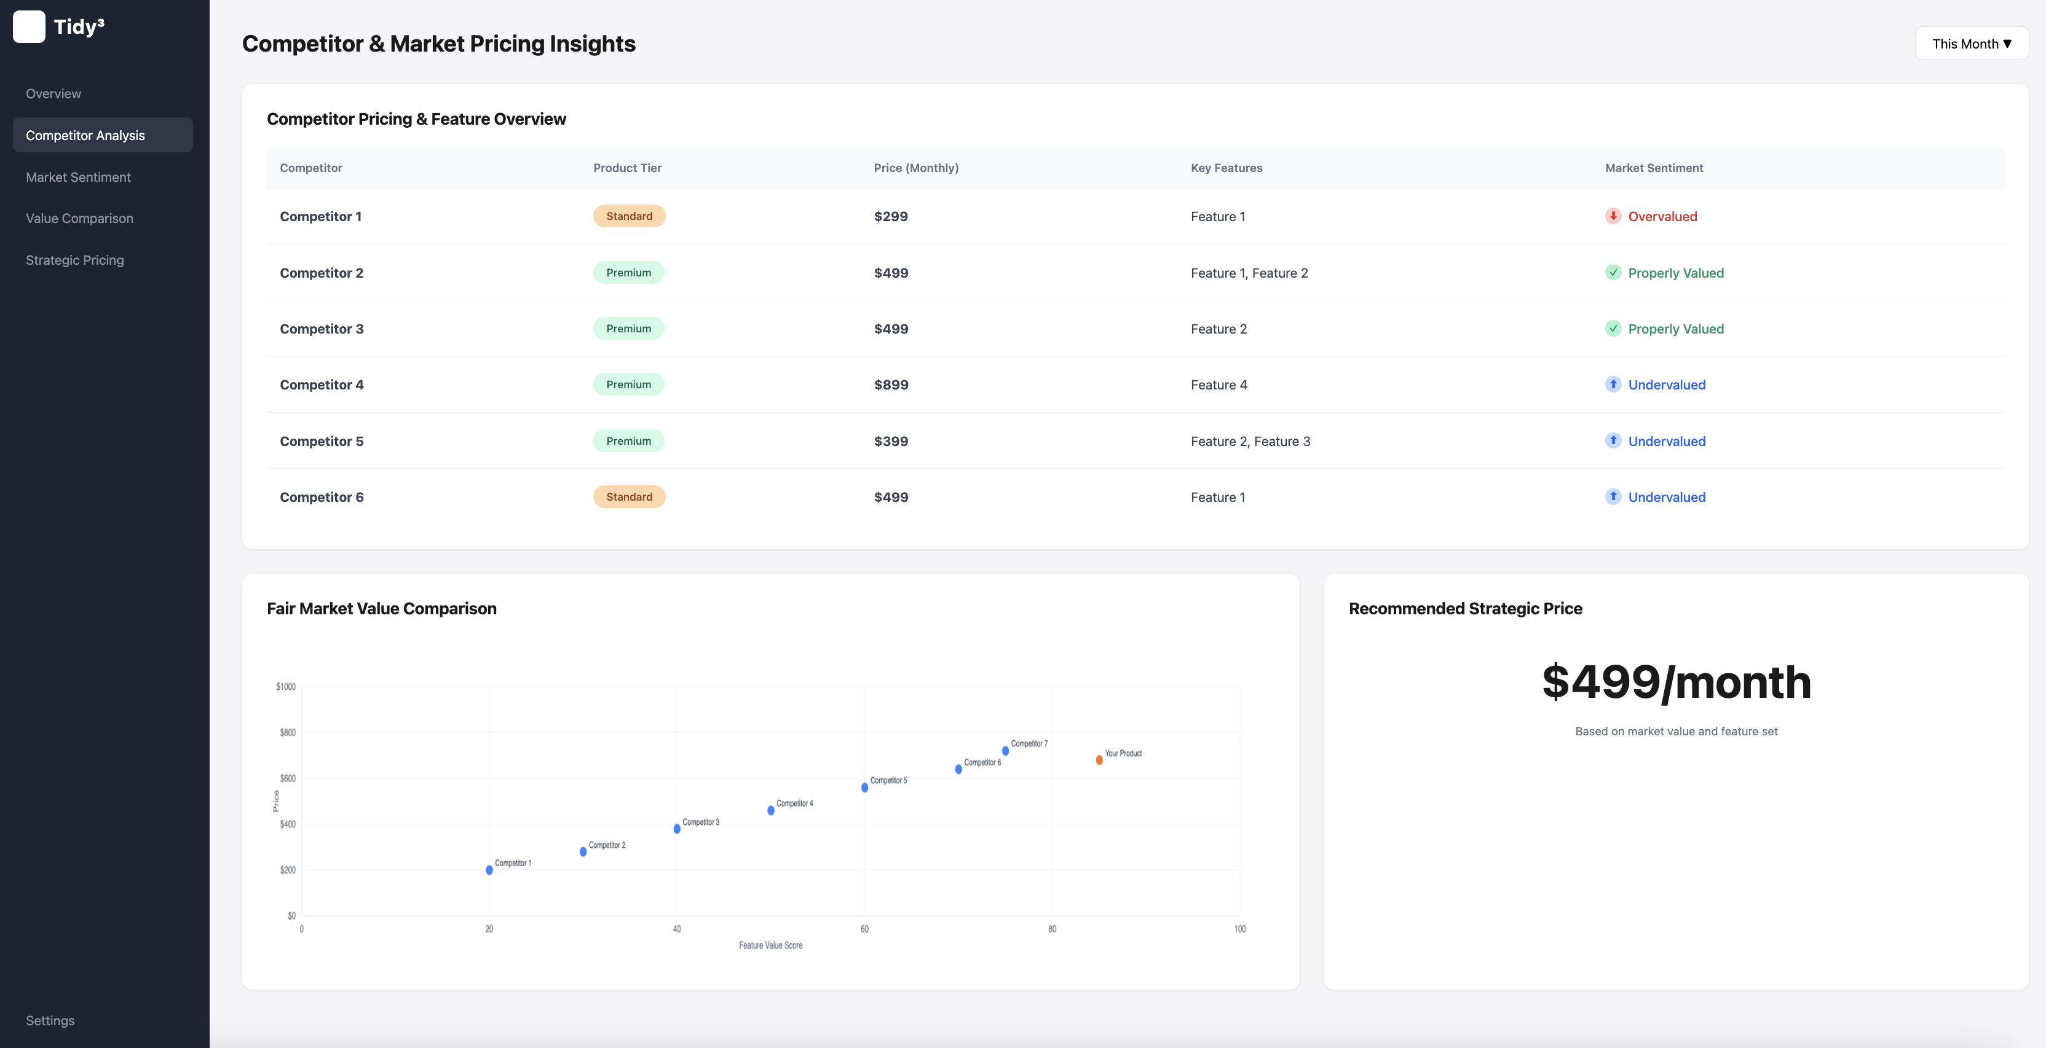Viewport: 2046px width, 1048px height.
Task: Click the green checkmark icon for Competitor 3
Action: pos(1613,329)
